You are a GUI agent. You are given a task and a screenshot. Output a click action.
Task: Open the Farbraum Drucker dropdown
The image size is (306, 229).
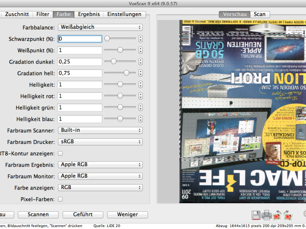click(x=100, y=142)
